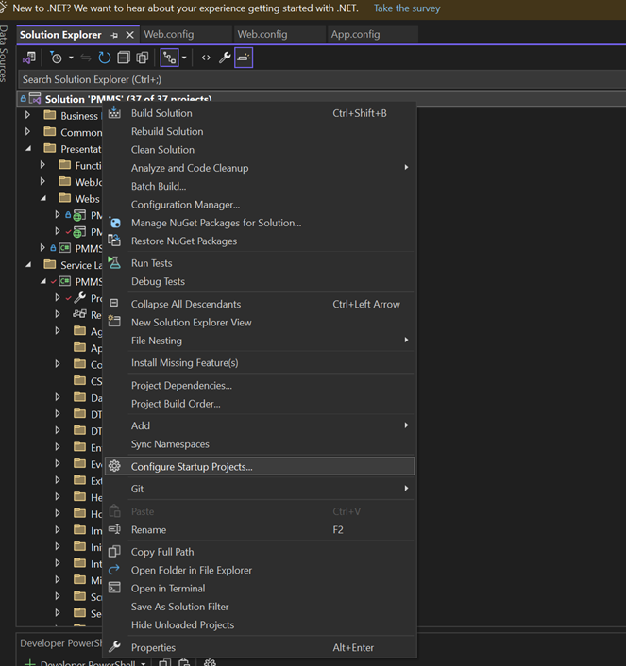Viewport: 626px width, 666px height.
Task: Expand the Common folder in the tree
Action: tap(28, 132)
